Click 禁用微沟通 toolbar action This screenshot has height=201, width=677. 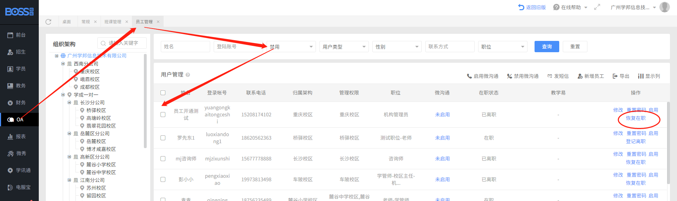(523, 76)
